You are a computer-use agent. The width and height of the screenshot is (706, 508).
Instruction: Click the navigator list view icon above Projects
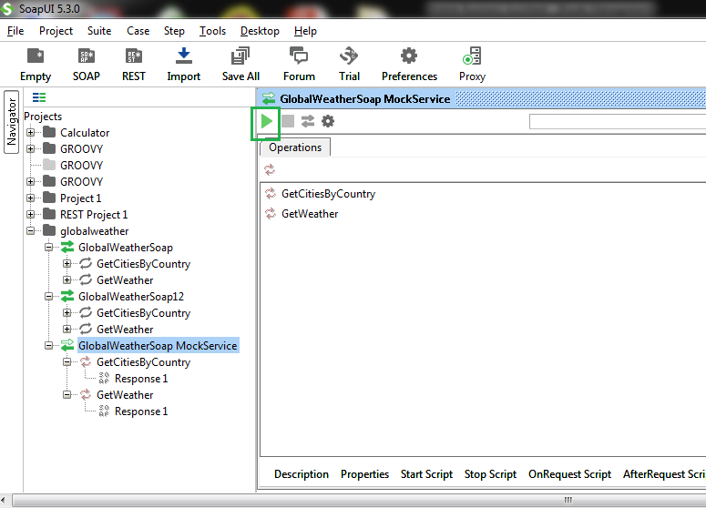39,97
